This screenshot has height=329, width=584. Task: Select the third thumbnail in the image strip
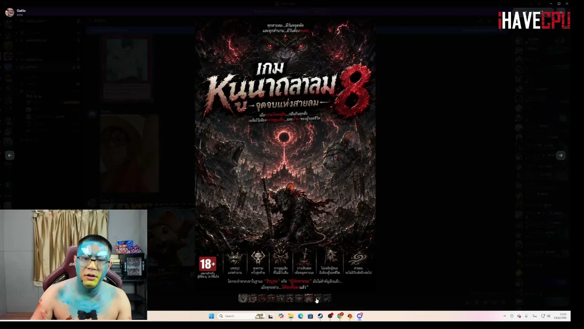pos(261,298)
